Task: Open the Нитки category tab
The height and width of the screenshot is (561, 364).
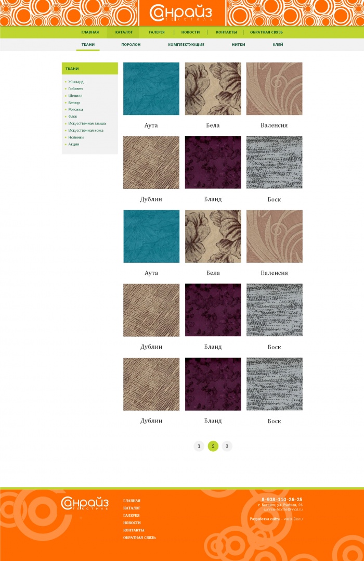Action: pyautogui.click(x=238, y=45)
